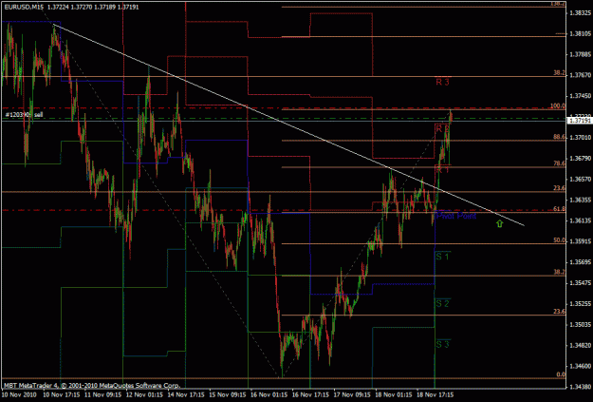This screenshot has height=402, width=593.
Task: Click price scale value '1.36790'
Action: [x=580, y=158]
